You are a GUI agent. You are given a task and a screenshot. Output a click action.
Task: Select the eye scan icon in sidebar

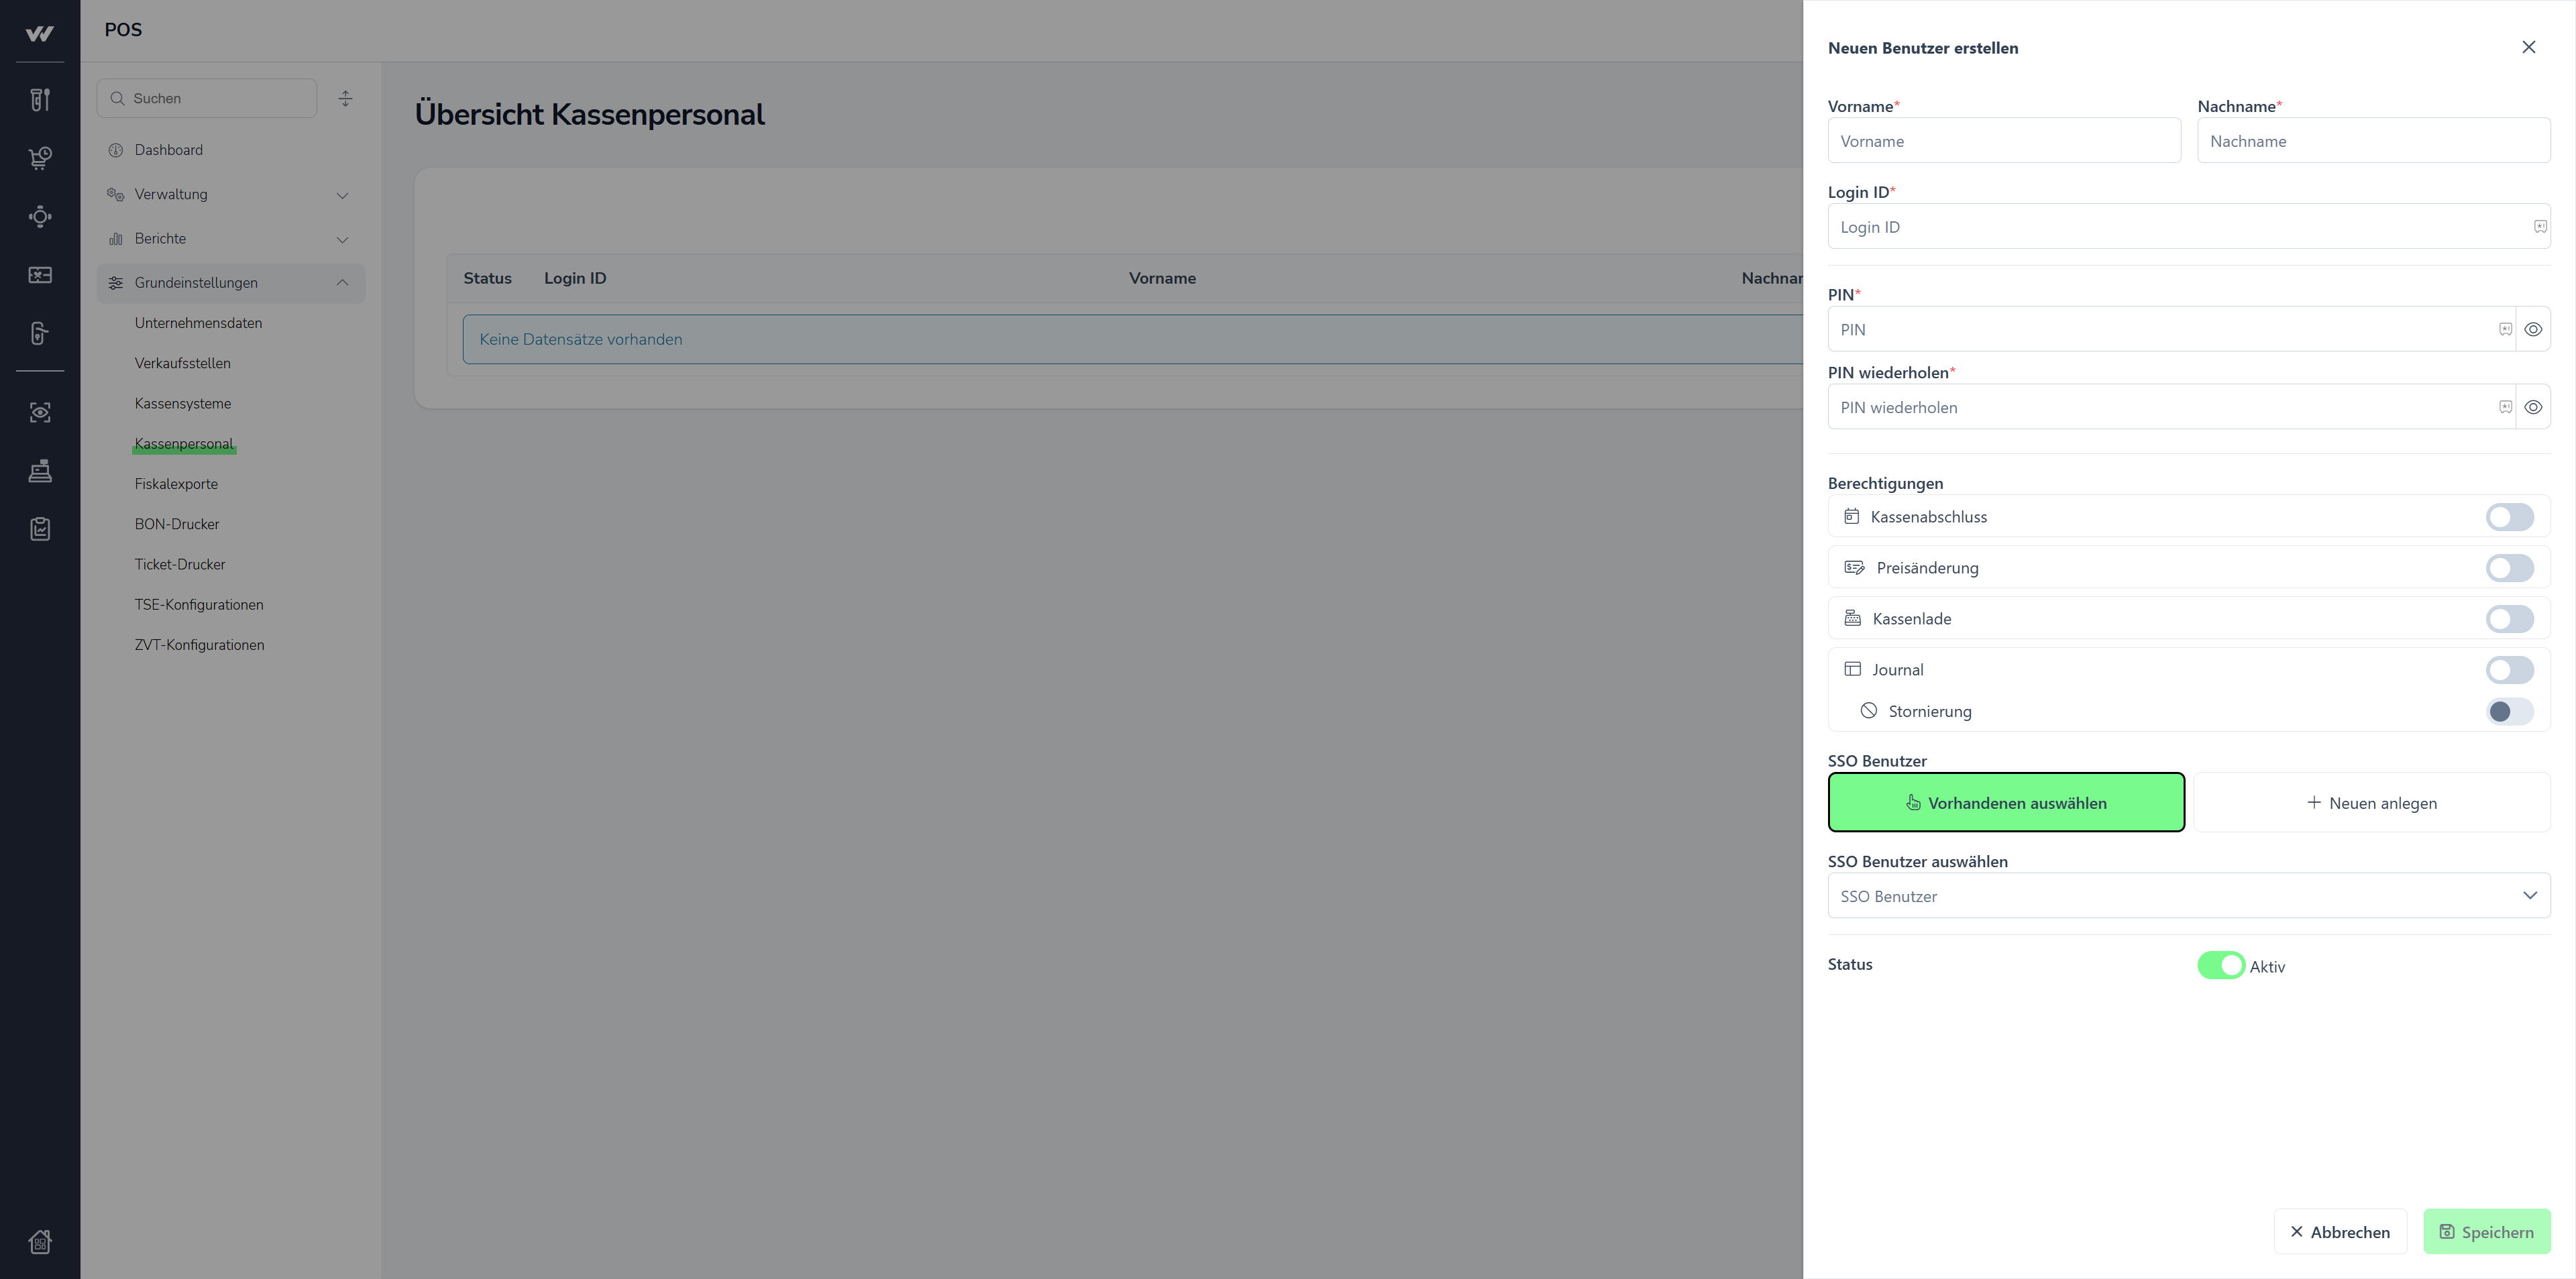pyautogui.click(x=40, y=412)
